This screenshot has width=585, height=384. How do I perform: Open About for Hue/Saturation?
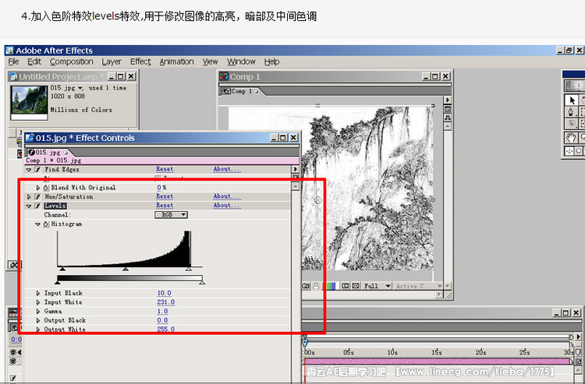[227, 196]
